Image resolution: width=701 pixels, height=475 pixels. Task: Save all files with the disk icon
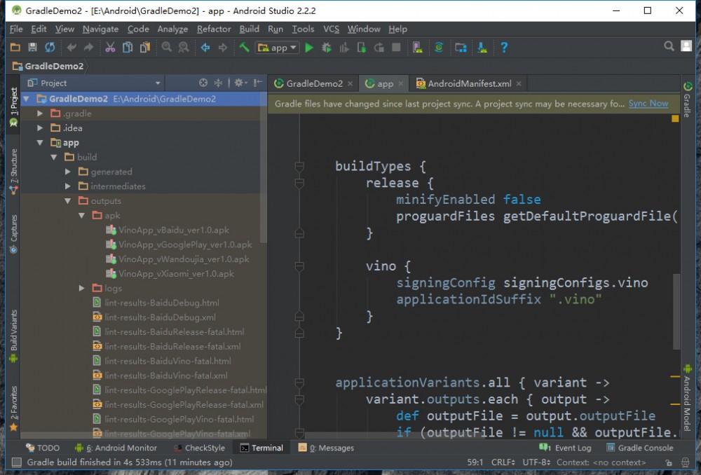click(x=32, y=47)
